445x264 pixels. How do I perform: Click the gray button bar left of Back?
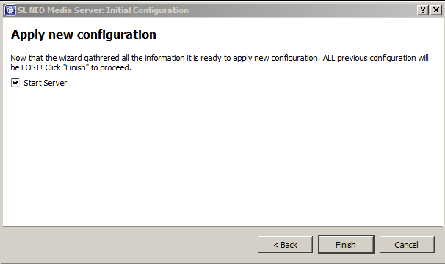pyautogui.click(x=129, y=244)
